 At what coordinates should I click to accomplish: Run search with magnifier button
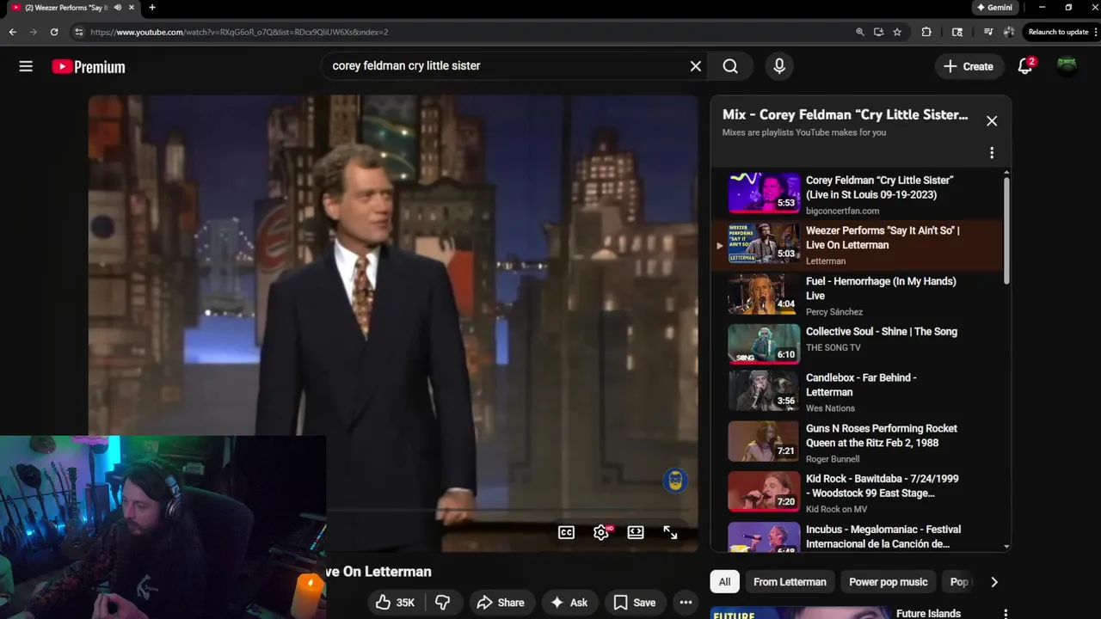tap(730, 66)
